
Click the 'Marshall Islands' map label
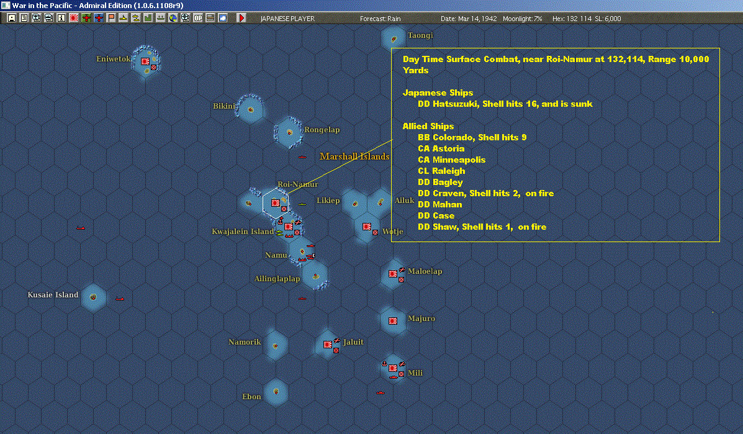(354, 156)
